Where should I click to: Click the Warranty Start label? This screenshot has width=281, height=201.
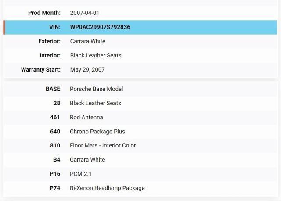coord(41,69)
